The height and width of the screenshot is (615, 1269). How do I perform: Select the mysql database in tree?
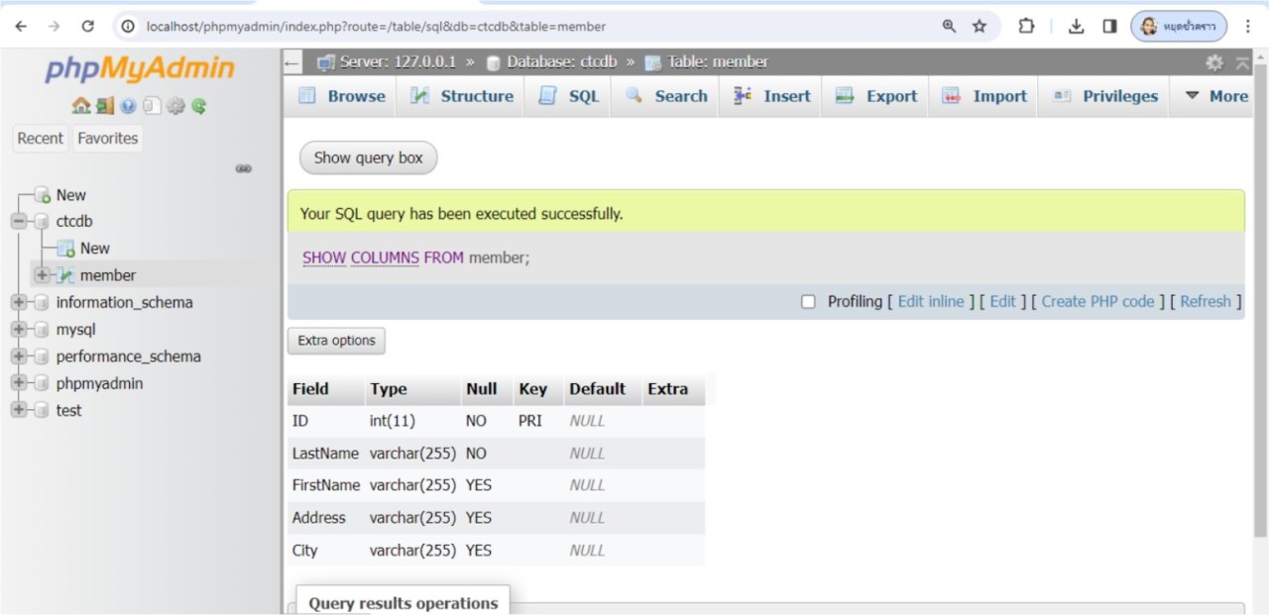[75, 330]
